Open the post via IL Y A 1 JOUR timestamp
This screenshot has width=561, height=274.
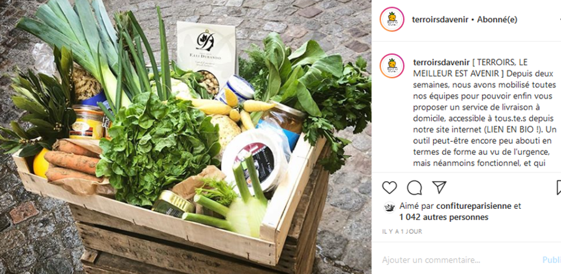coord(402,231)
